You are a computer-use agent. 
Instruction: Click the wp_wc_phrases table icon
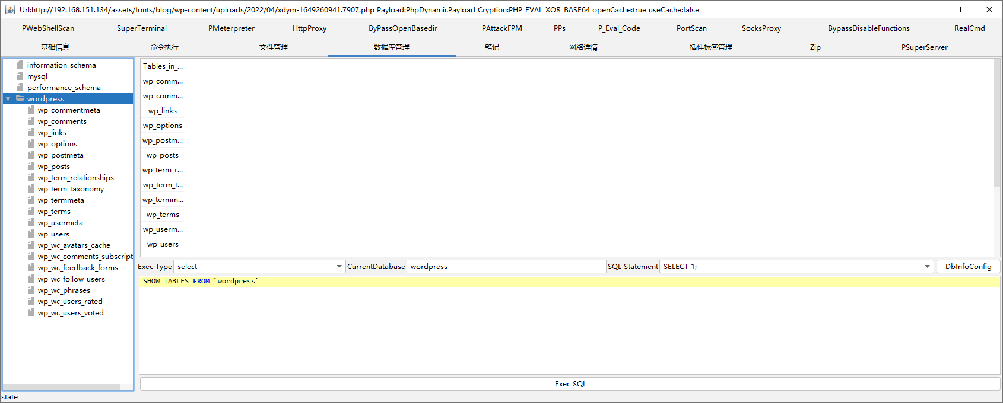(31, 290)
